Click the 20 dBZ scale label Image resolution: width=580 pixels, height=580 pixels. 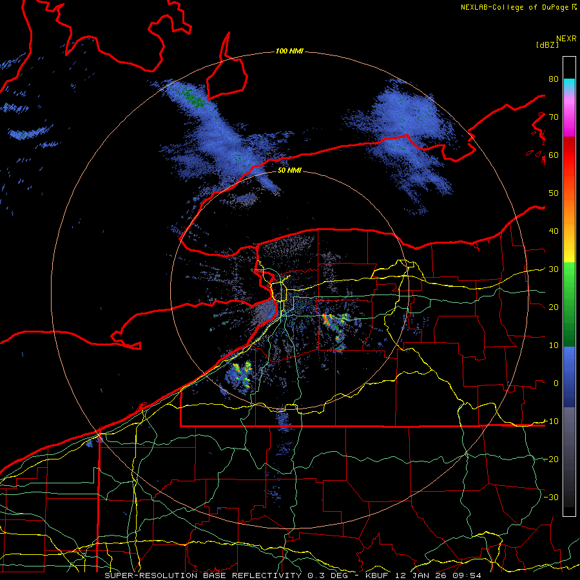(554, 307)
